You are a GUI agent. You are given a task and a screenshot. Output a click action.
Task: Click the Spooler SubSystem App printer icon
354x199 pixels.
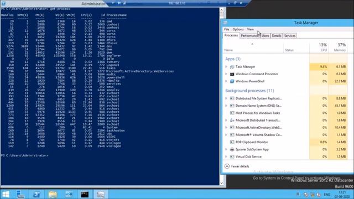coord(232,149)
